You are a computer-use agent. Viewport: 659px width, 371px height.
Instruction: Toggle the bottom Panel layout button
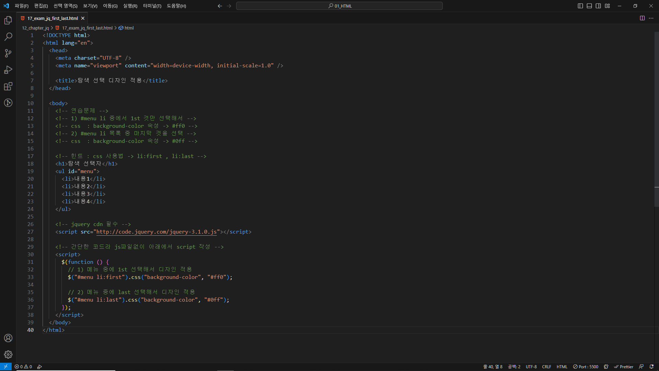click(x=589, y=6)
